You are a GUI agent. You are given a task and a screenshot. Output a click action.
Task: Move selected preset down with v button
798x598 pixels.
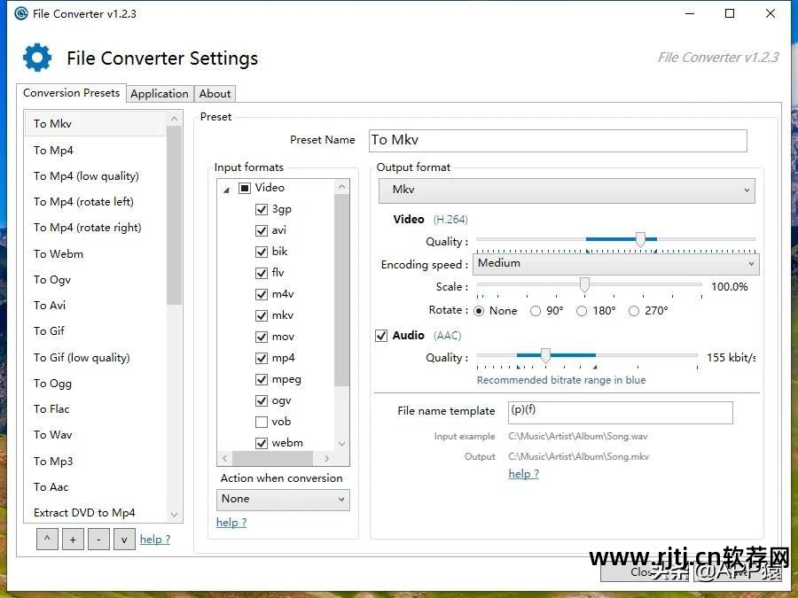[124, 539]
